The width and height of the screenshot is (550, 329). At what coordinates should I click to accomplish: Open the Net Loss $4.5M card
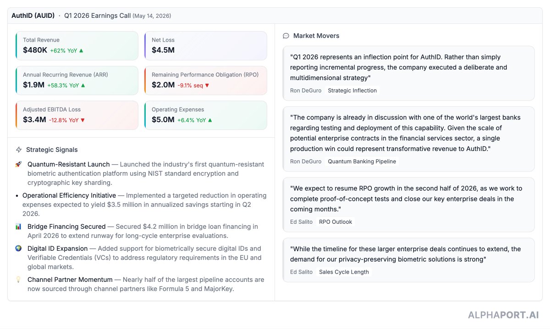click(x=205, y=46)
